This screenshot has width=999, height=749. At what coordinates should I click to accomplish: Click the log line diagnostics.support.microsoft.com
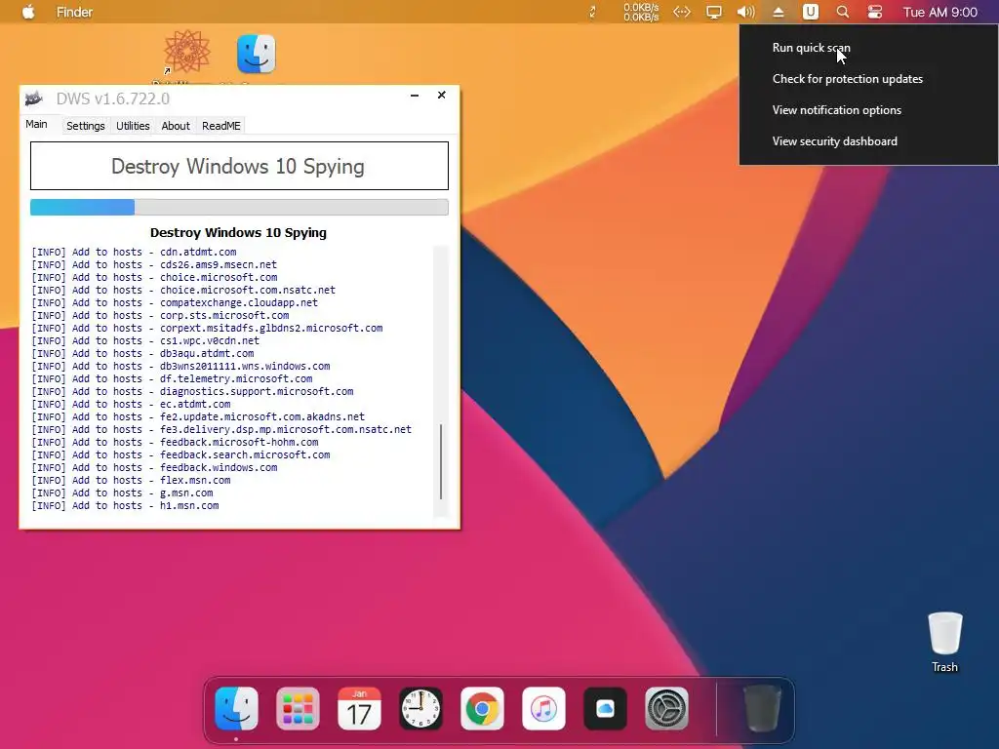point(192,392)
